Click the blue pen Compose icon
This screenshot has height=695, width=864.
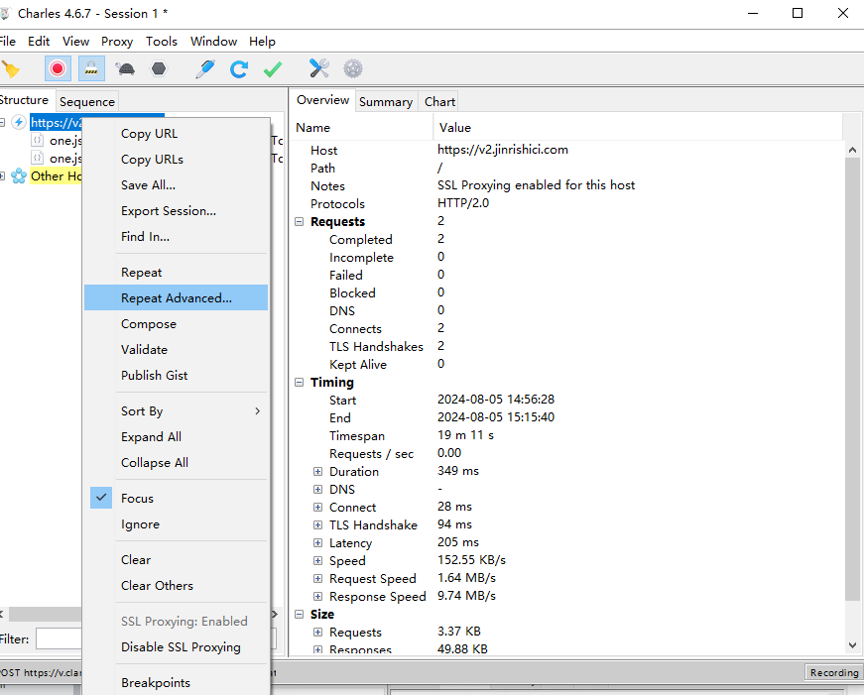pyautogui.click(x=205, y=68)
